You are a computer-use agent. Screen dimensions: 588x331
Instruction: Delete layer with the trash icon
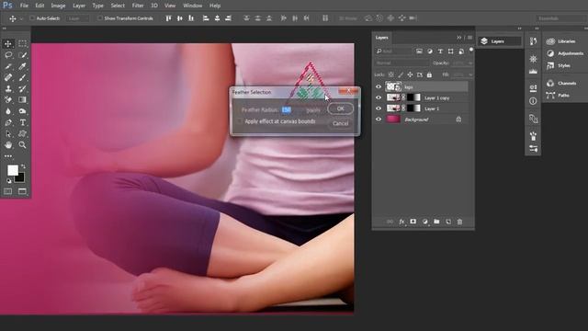pos(459,222)
